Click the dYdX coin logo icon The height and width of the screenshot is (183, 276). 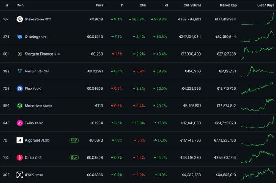click(20, 175)
